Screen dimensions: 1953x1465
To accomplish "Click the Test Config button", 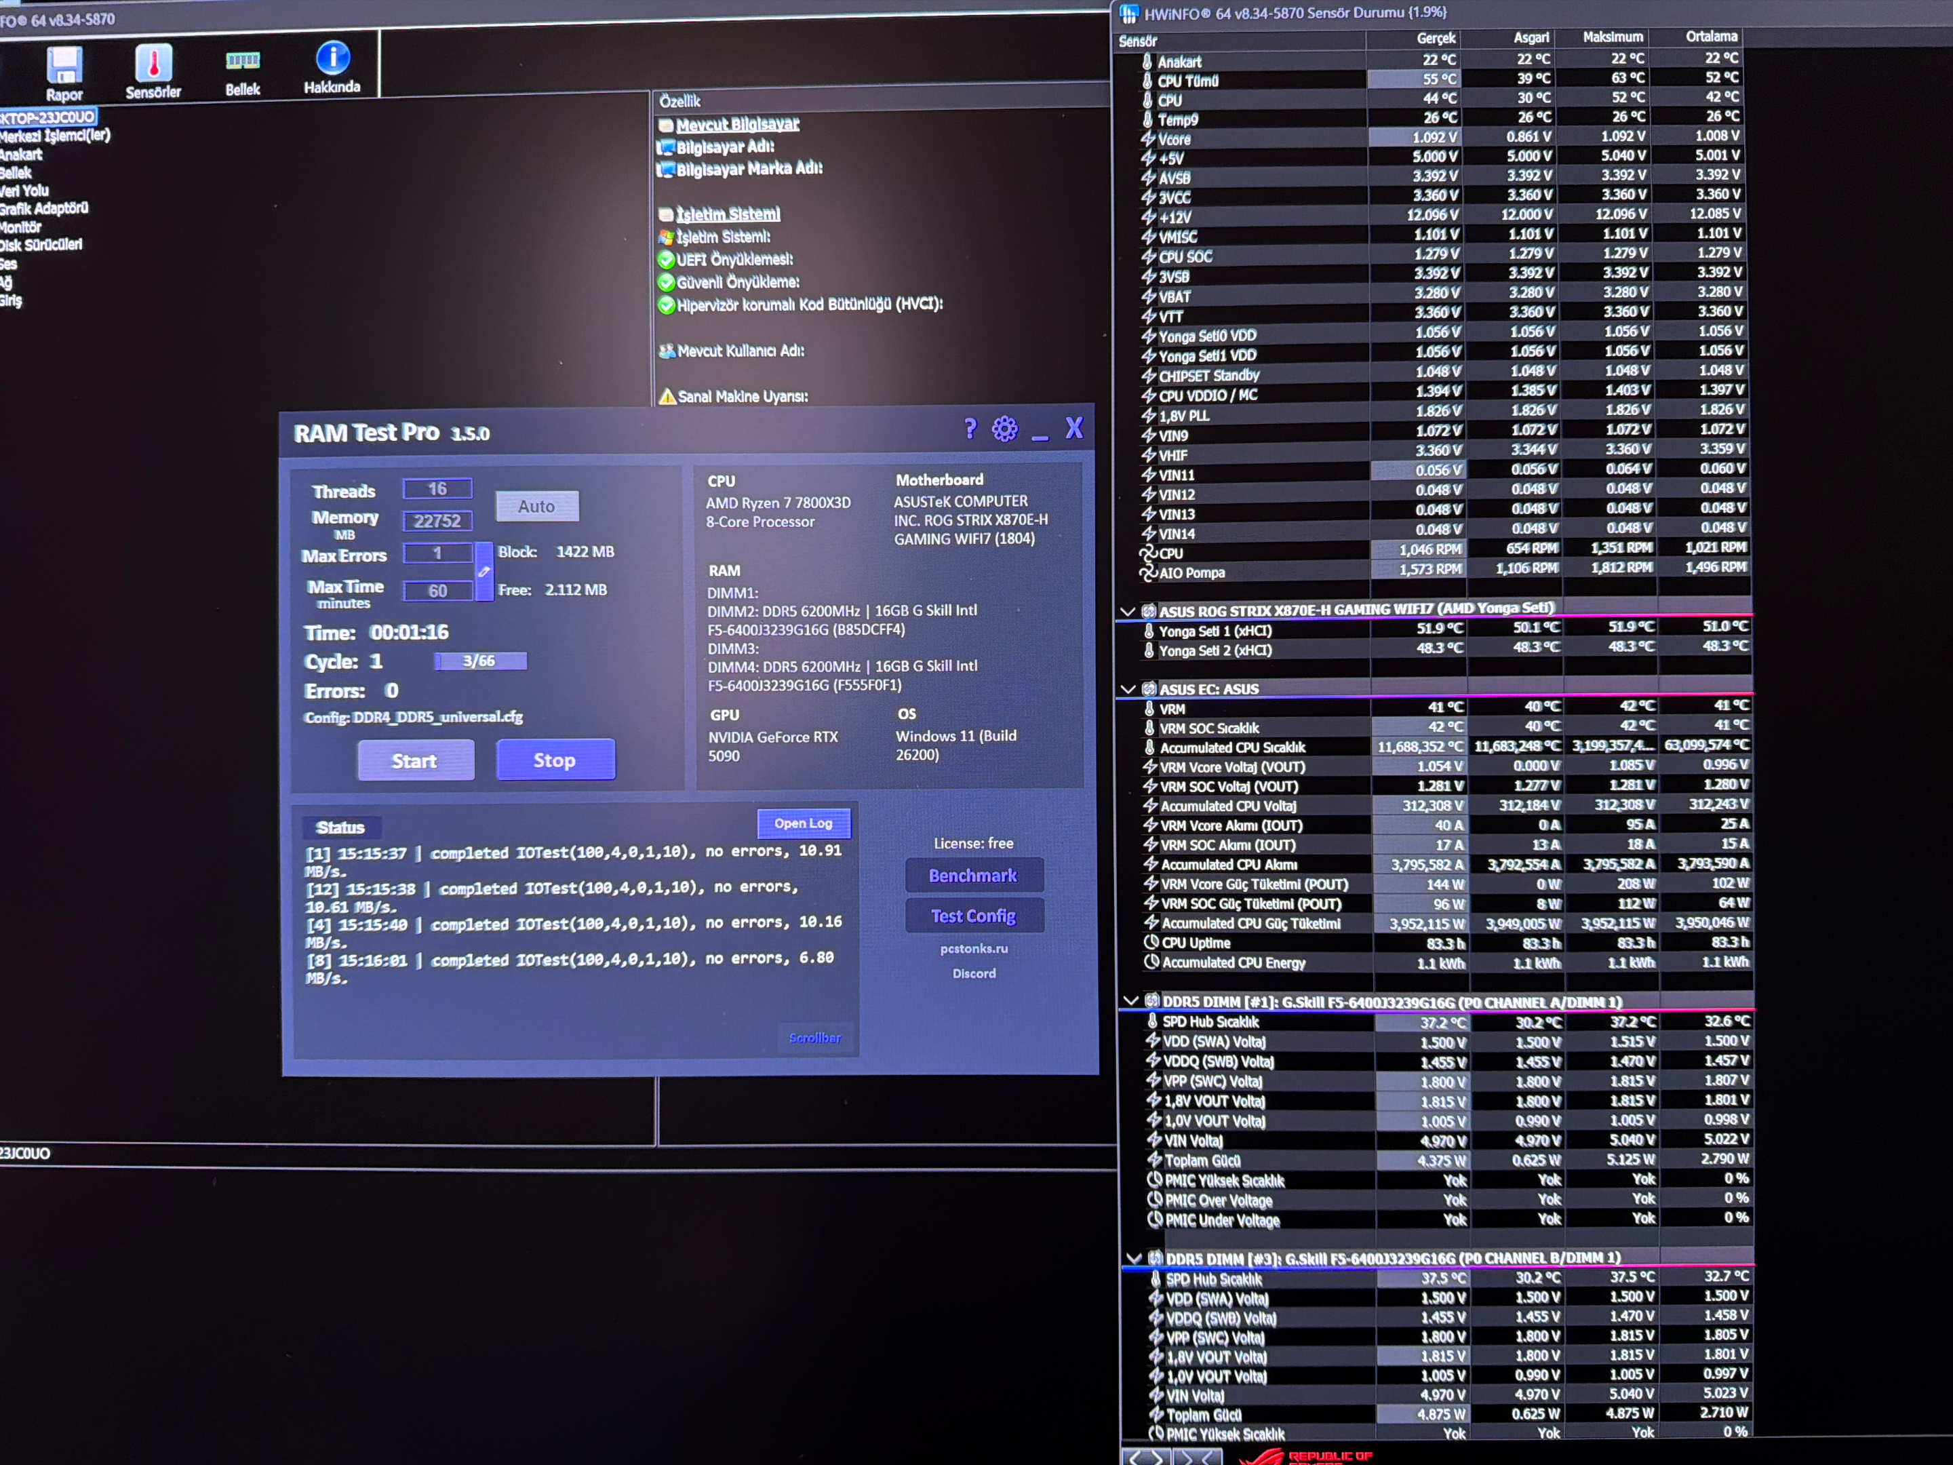I will [x=974, y=916].
